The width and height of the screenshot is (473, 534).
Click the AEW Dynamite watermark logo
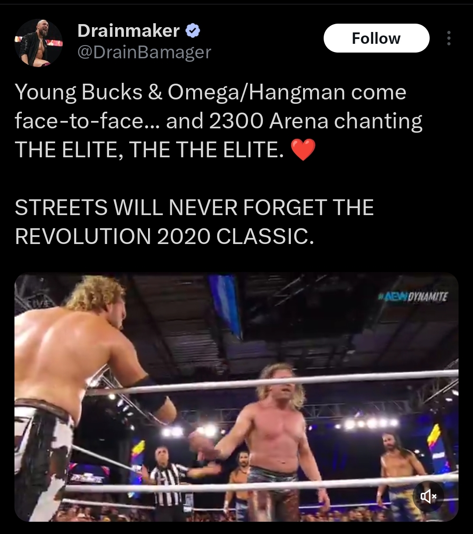(x=414, y=297)
